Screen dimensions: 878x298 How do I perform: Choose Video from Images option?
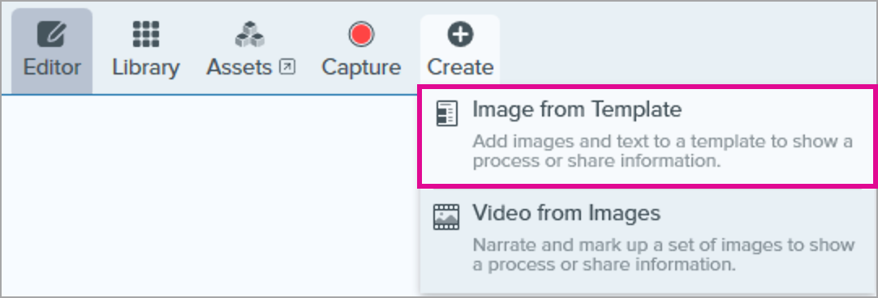point(648,241)
